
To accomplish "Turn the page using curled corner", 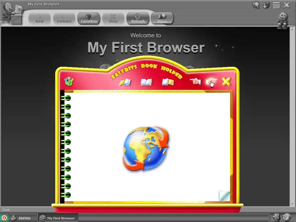I will coord(225,196).
